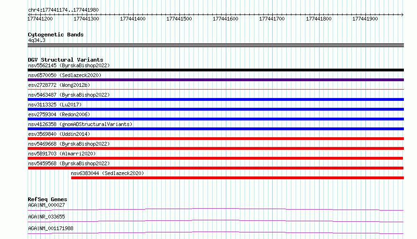Open nsv5562145 (ByrskaBishop2022) label
Screen dimensions: 417x239
click(x=69, y=65)
